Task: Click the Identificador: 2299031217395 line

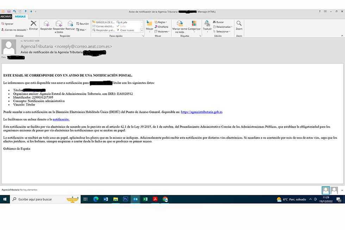Action: (x=33, y=97)
